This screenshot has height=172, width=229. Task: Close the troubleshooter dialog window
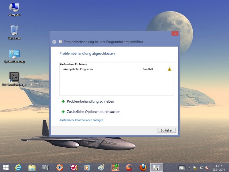point(175,34)
